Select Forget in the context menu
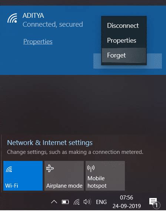 pyautogui.click(x=117, y=55)
